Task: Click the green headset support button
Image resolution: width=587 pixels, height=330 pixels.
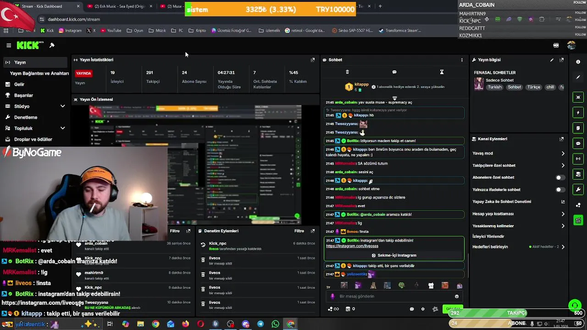Action: coord(575,305)
